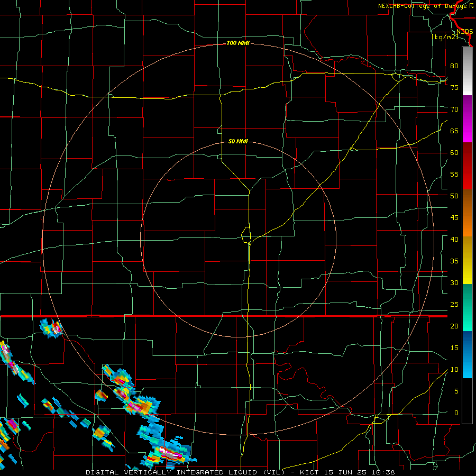
Task: Click the 70 value on the color scale
Action: 454,109
